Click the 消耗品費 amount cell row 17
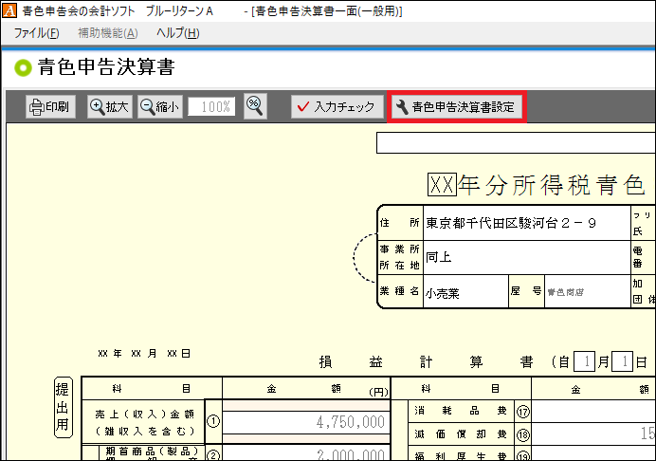This screenshot has width=656, height=461. 593,411
